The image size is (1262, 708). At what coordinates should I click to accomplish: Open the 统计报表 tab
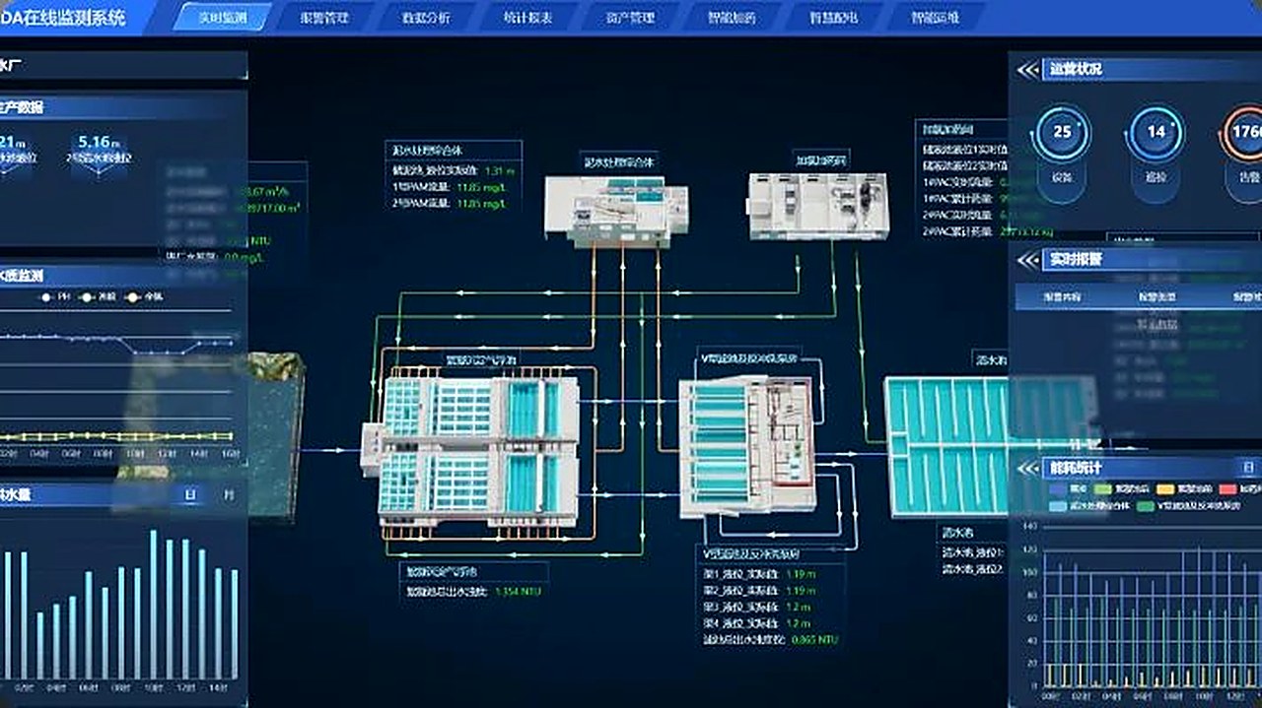(x=528, y=17)
